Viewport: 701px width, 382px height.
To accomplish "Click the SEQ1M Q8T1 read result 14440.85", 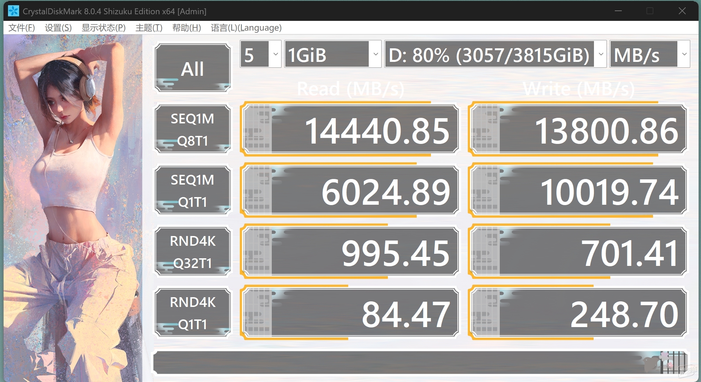I will pyautogui.click(x=351, y=129).
